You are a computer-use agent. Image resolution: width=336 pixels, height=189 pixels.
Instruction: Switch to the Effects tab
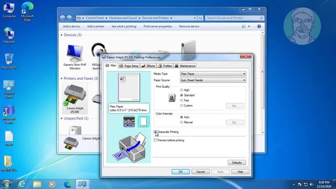pyautogui.click(x=148, y=66)
